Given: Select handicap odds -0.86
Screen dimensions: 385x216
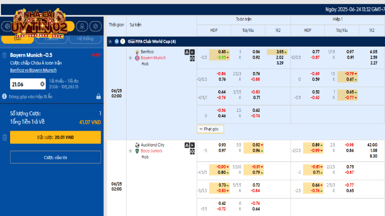Looking at the screenshot, I should point(221,74).
